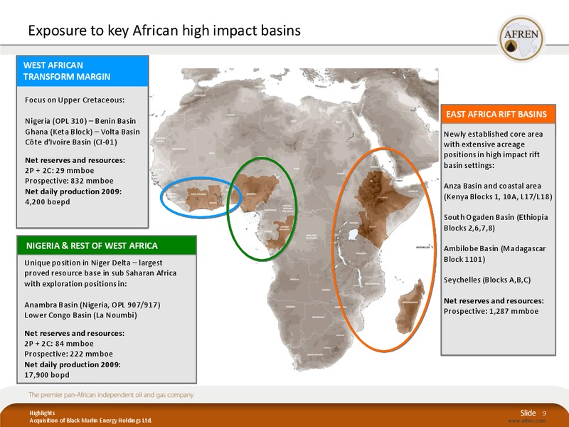Image resolution: width=569 pixels, height=427 pixels.
Task: Select line 'Seychelles (Blocks A,B,C)'
Action: click(487, 280)
